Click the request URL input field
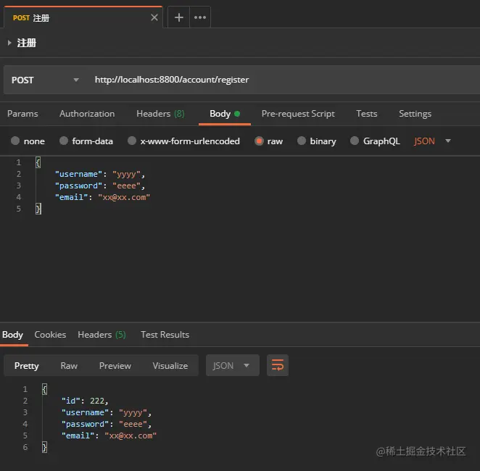Screen dimensions: 480x471 (x=276, y=80)
